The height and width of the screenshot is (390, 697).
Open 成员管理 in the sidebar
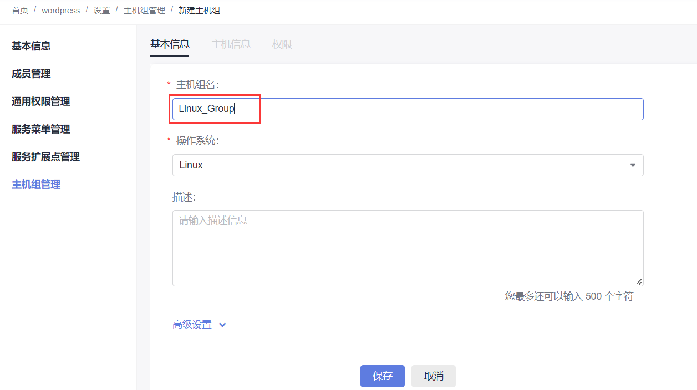tap(31, 74)
